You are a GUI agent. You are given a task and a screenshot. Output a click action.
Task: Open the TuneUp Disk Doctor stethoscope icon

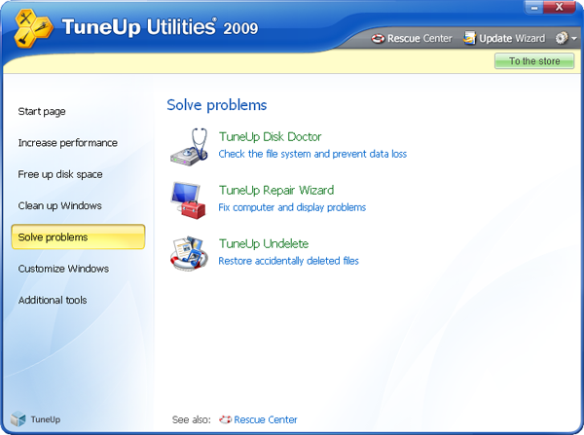[189, 147]
